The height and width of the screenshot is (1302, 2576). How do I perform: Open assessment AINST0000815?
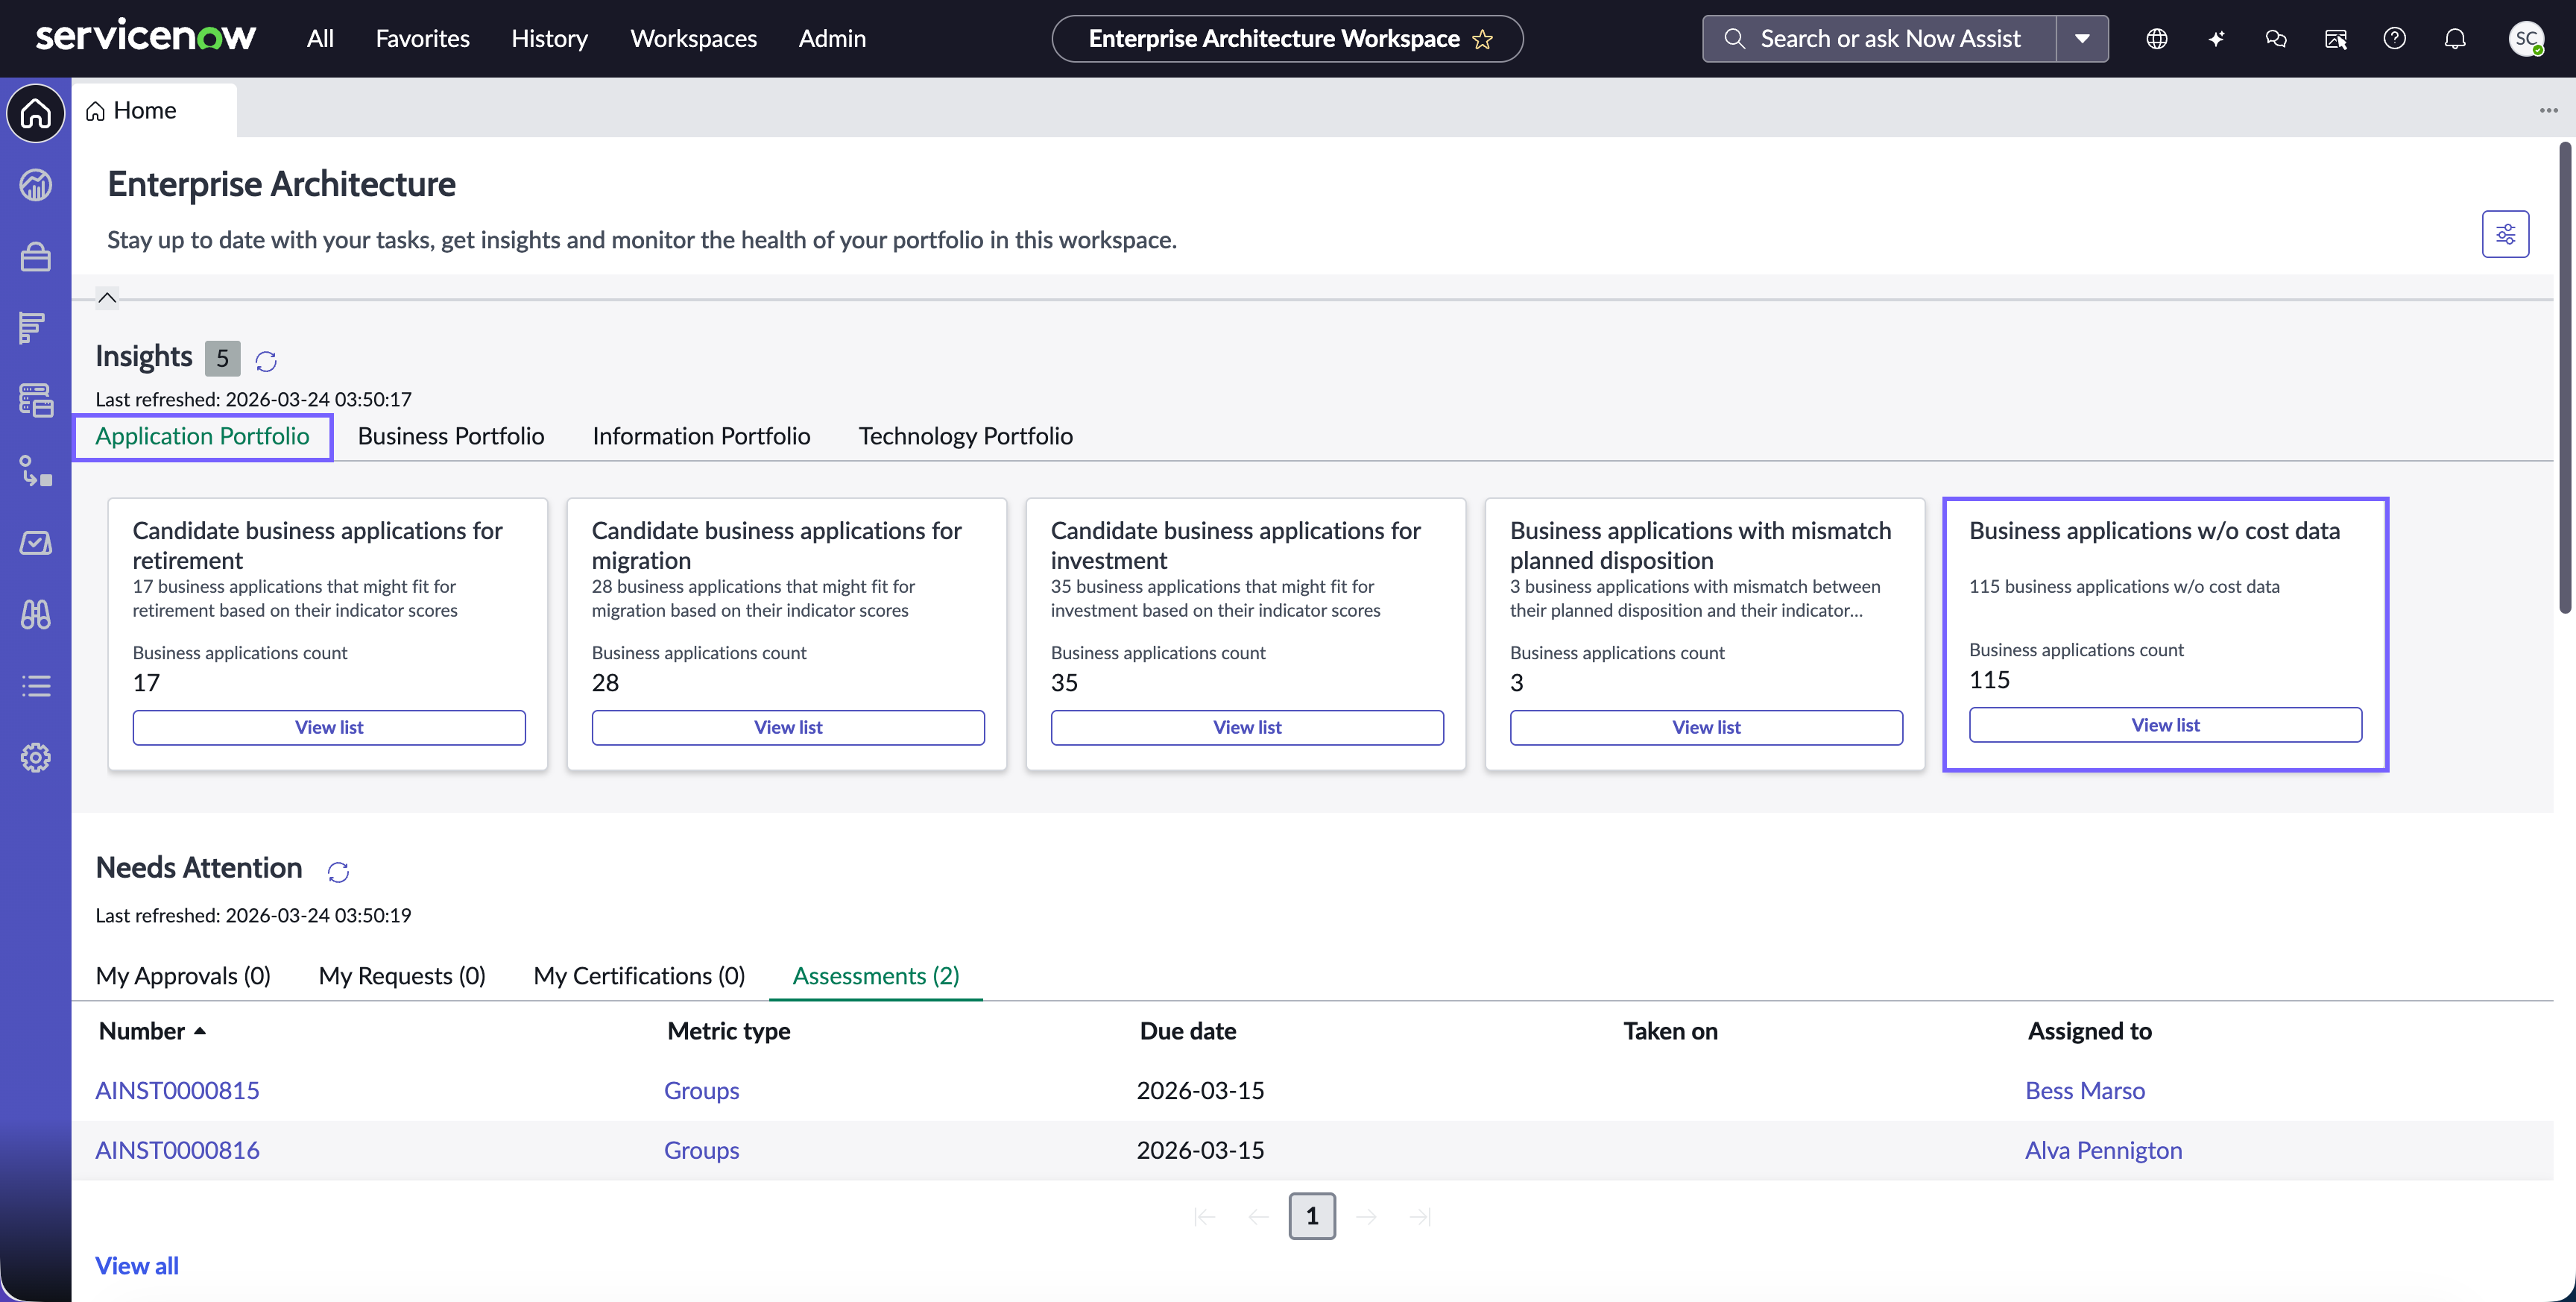coord(177,1091)
